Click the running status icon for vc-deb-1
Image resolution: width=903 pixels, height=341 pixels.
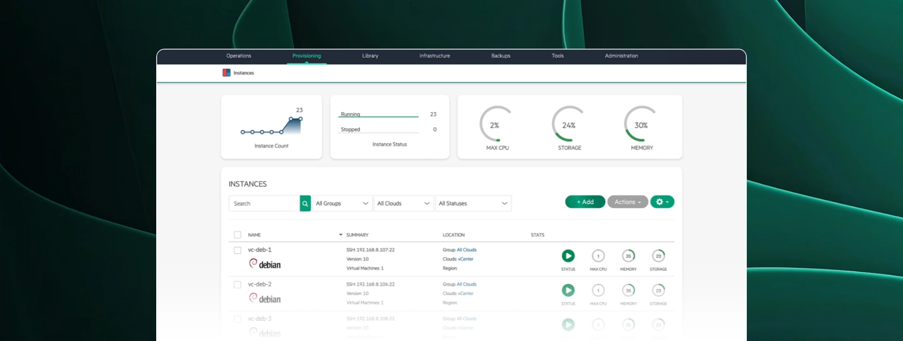(x=568, y=256)
